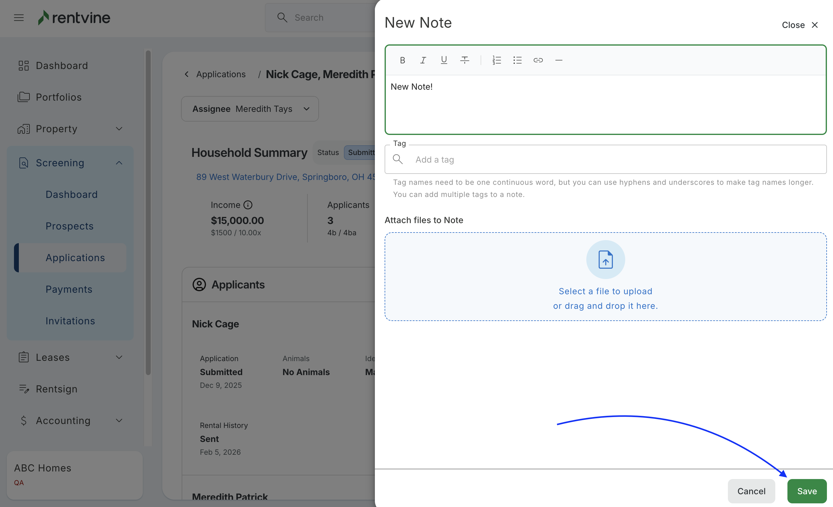This screenshot has width=833, height=507.
Task: Insert a numbered list in note
Action: [x=496, y=60]
